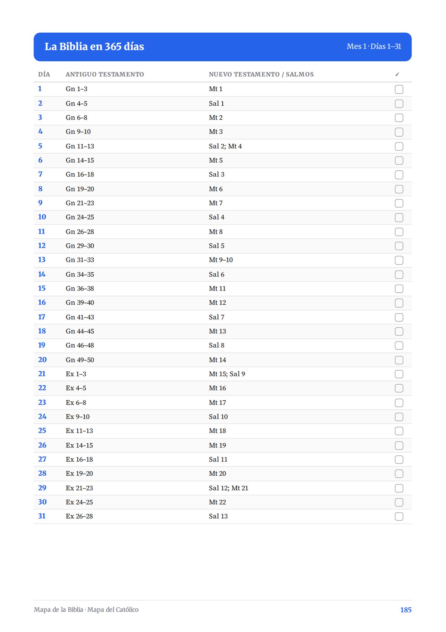This screenshot has height=632, width=446.
Task: Mark the Ex 14–15 row checkbox
Action: tap(399, 446)
